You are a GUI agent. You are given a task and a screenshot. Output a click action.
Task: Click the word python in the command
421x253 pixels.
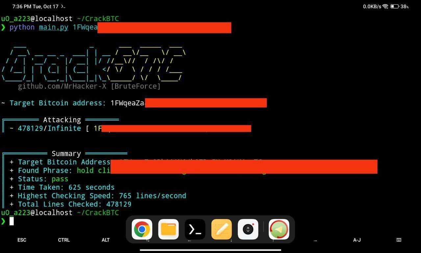coord(22,27)
